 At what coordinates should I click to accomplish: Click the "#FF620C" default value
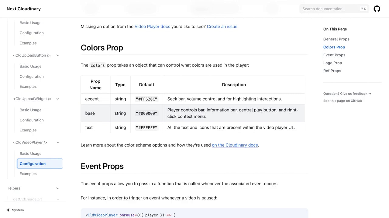click(x=146, y=99)
